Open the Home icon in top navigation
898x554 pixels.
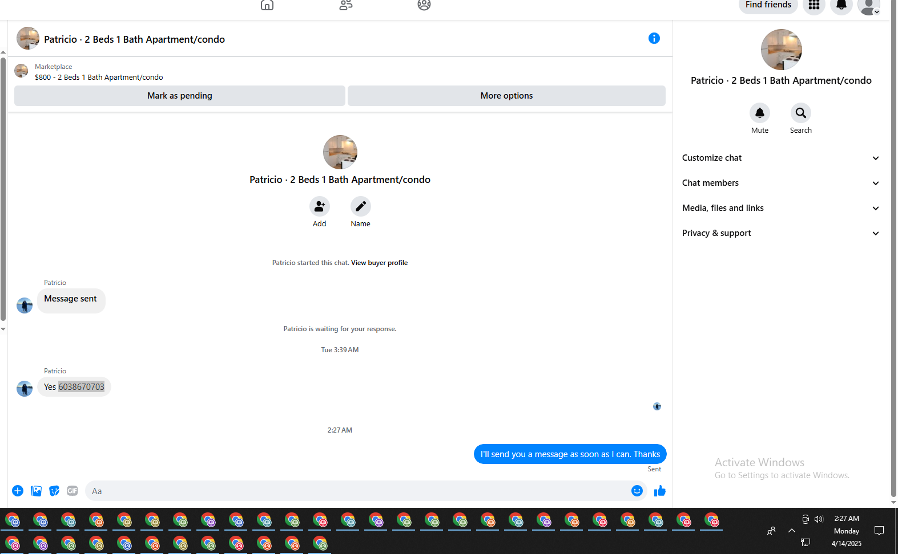point(267,5)
